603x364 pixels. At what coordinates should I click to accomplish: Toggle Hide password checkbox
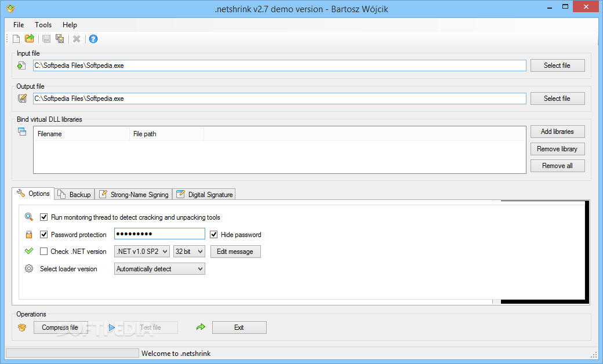pos(214,235)
